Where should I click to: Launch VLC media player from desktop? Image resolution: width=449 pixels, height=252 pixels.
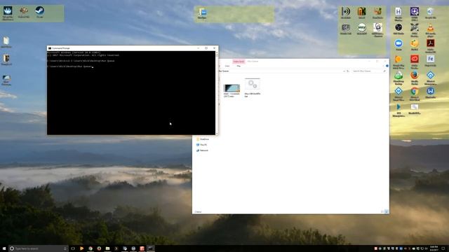click(430, 30)
